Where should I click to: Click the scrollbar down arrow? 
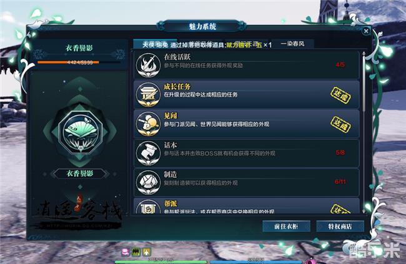(x=364, y=212)
